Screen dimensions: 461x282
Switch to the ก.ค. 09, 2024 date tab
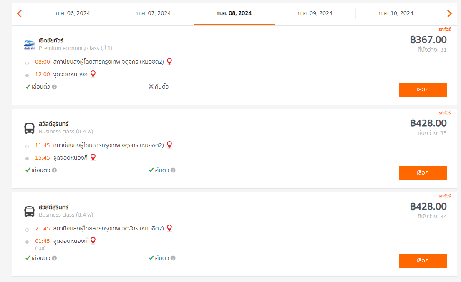[x=315, y=13]
